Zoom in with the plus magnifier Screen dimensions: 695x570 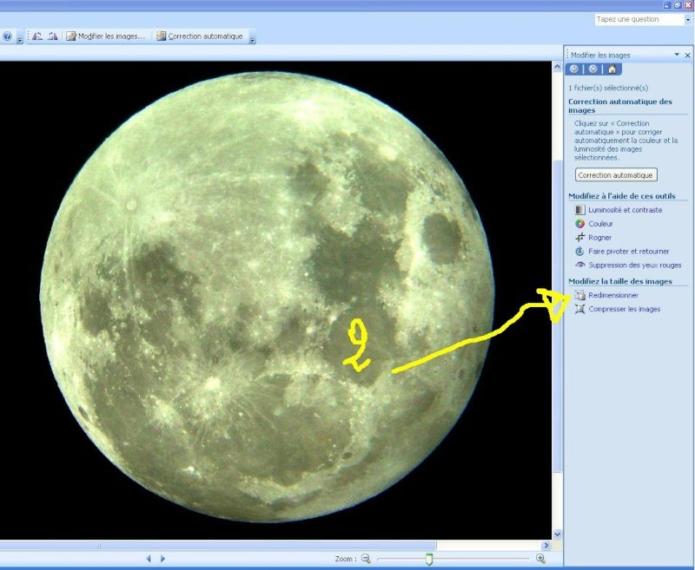tap(540, 559)
